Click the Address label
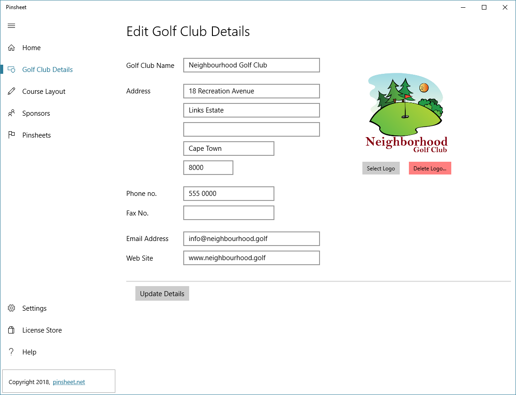The width and height of the screenshot is (516, 395). (138, 91)
